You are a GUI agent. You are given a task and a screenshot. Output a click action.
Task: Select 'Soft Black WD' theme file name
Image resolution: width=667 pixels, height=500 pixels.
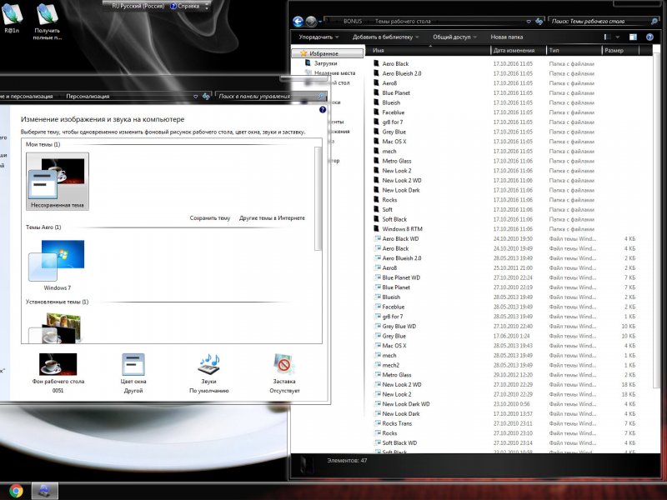tap(399, 442)
